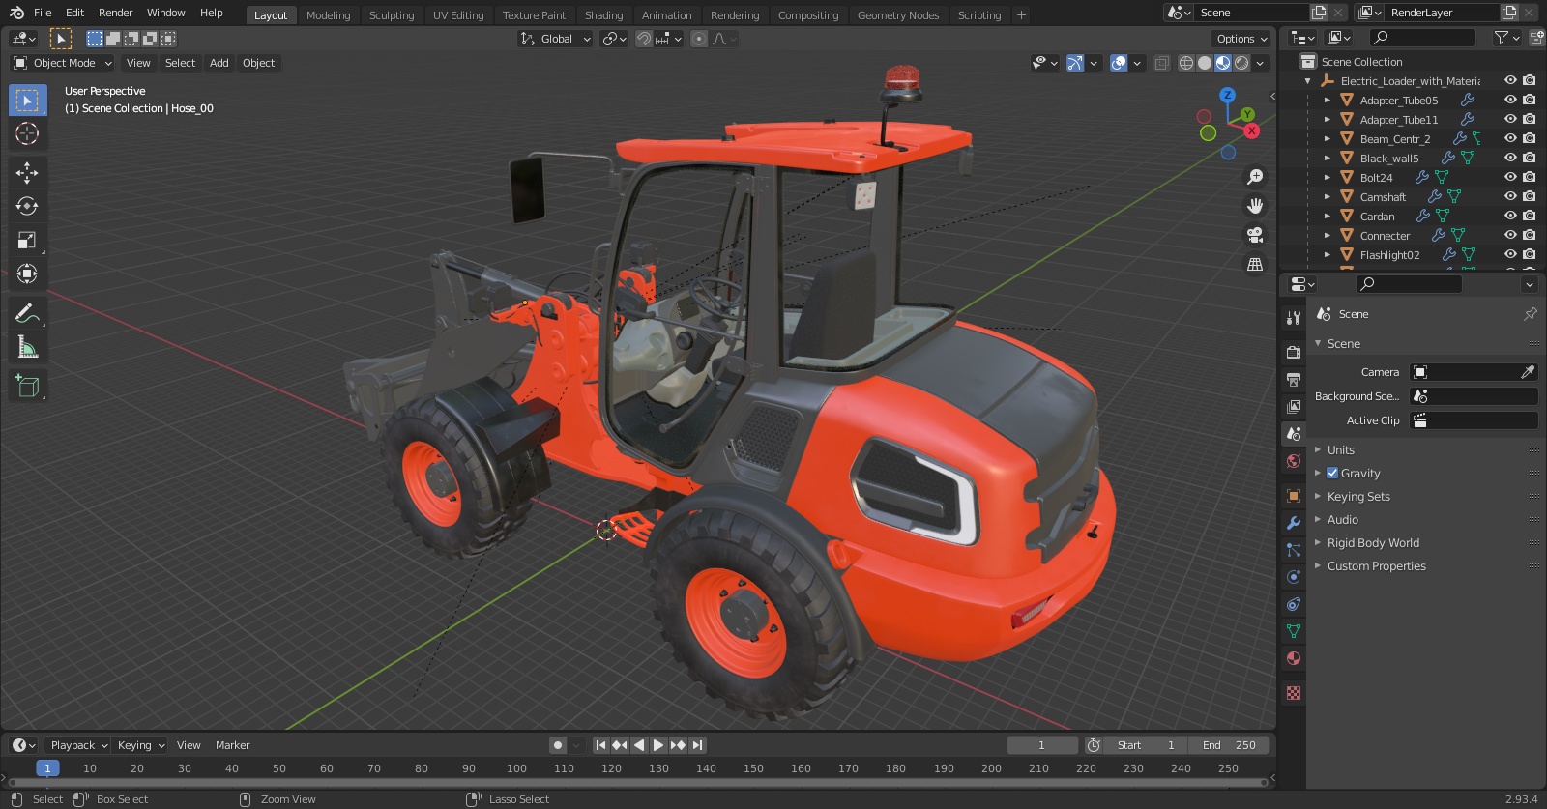Switch to wireframe viewport shading
The image size is (1547, 809).
pos(1185,63)
